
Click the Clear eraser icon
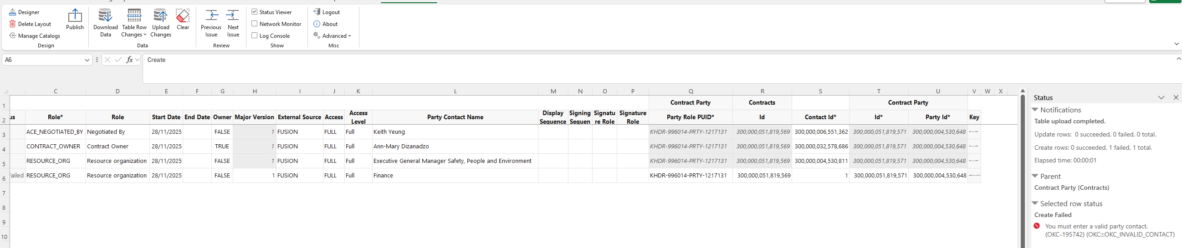point(183,15)
